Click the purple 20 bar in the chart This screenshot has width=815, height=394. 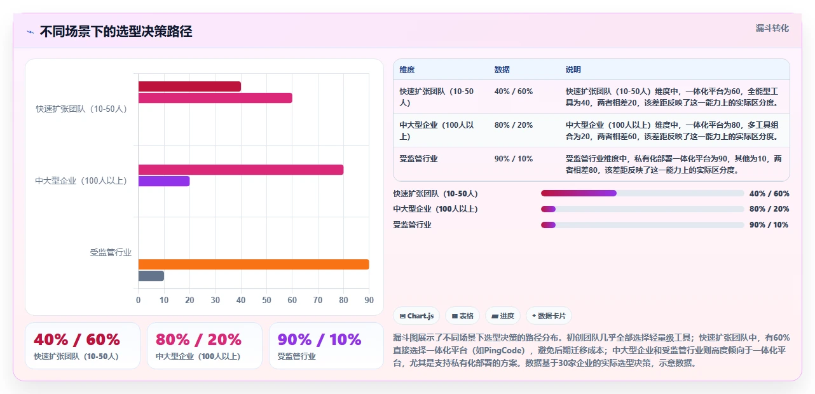[164, 181]
